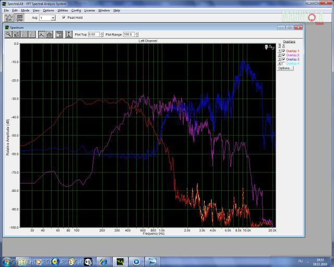Click the magenta Overlay 2 label
Viewport: 334px width, 267px height.
click(x=293, y=55)
